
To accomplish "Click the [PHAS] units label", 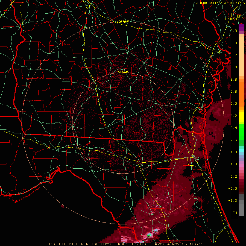I will (x=231, y=19).
